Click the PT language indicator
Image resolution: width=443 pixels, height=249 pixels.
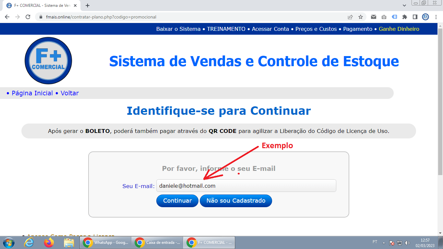click(375, 242)
